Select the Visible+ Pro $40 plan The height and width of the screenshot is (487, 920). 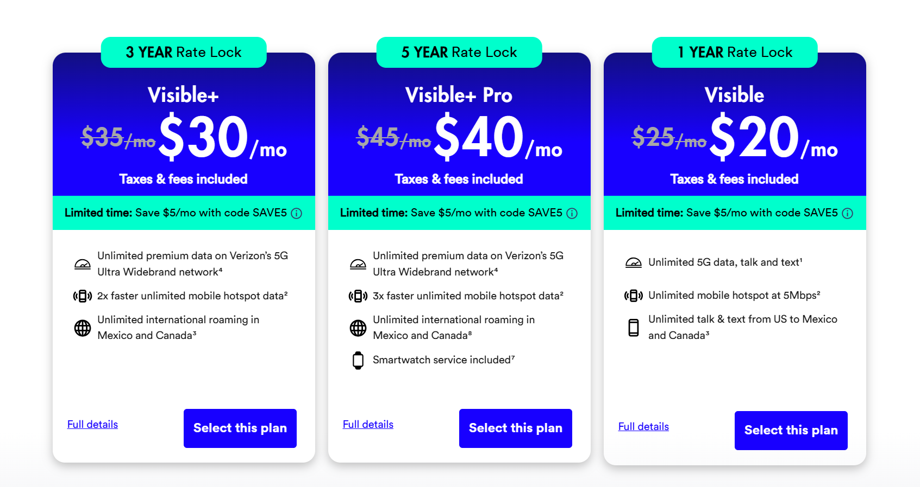pyautogui.click(x=516, y=428)
